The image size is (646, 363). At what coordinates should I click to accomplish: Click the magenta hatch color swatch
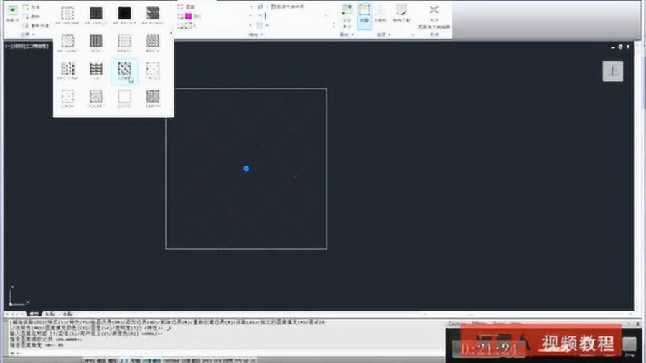(188, 16)
